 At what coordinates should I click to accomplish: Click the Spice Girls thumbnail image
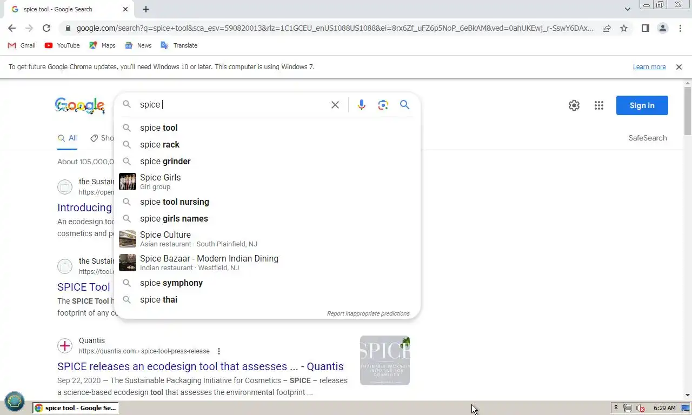click(x=128, y=182)
